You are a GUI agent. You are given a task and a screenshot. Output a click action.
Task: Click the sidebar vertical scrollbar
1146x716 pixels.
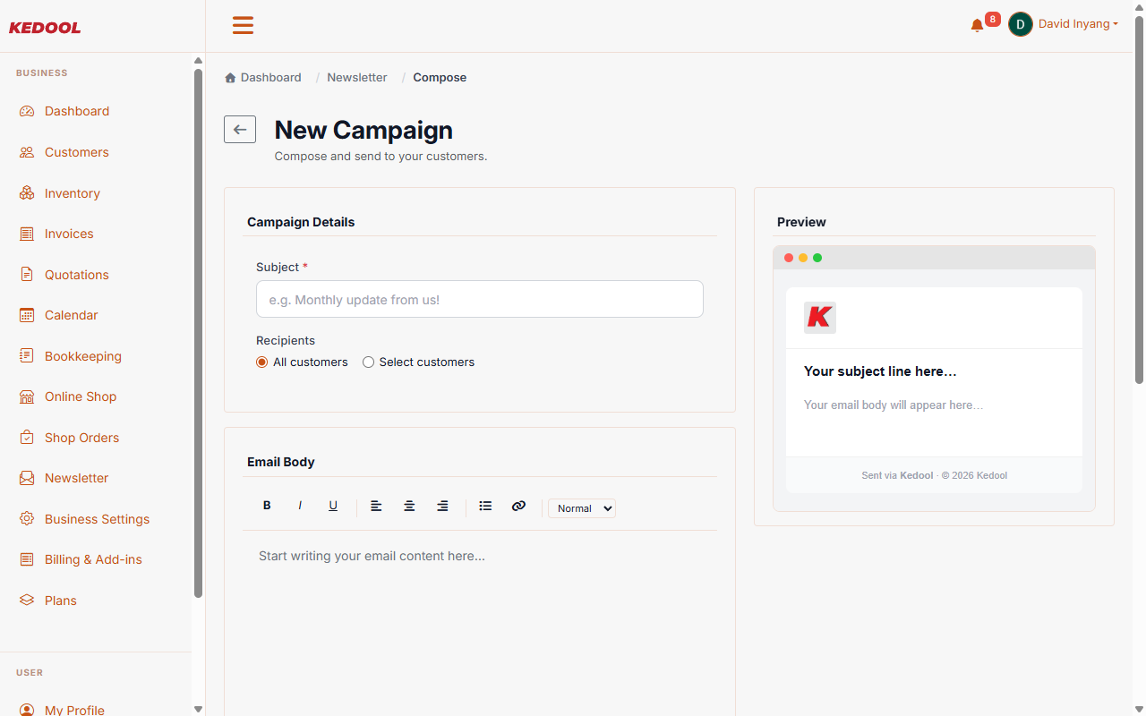[198, 333]
